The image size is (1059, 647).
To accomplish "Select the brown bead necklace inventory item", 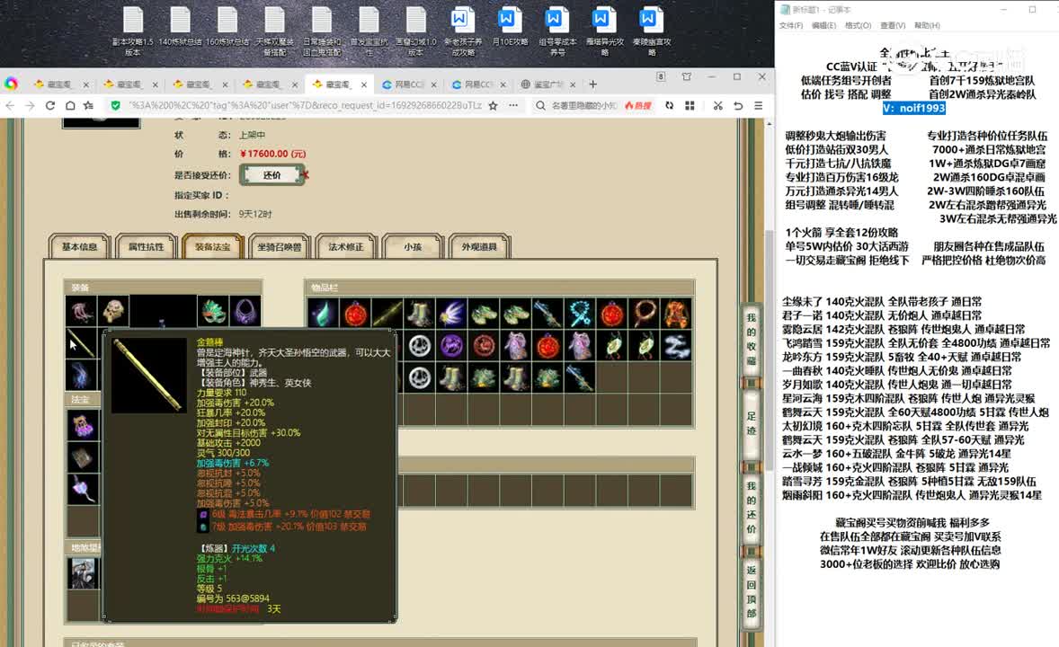I will pyautogui.click(x=645, y=314).
